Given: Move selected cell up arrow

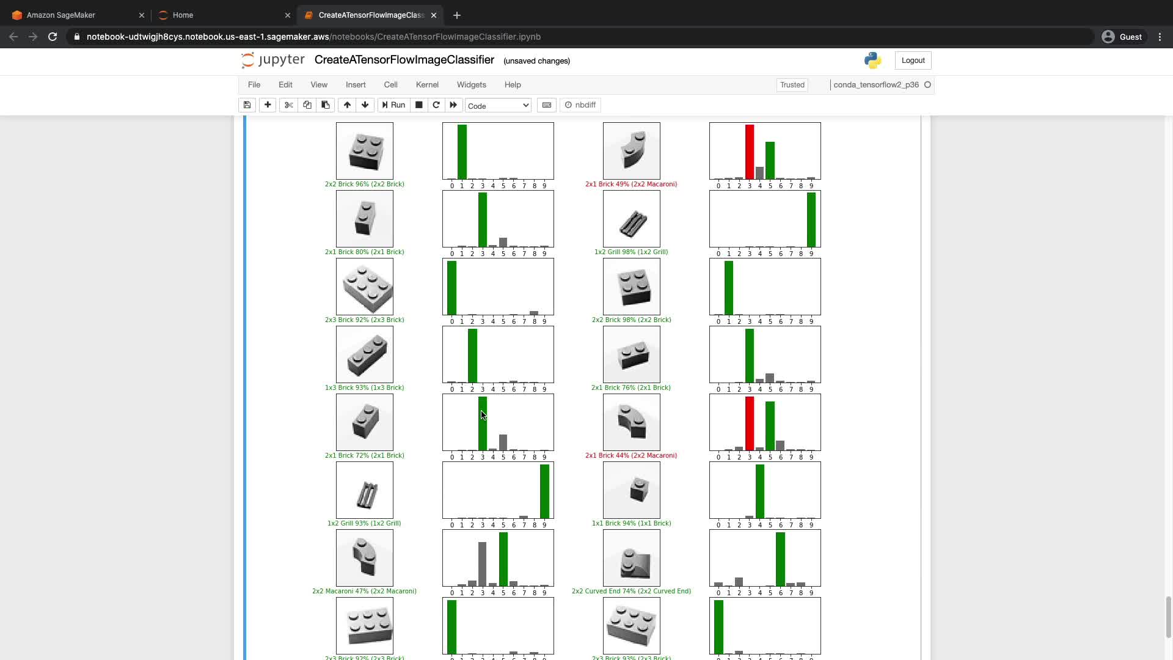Looking at the screenshot, I should coord(347,105).
